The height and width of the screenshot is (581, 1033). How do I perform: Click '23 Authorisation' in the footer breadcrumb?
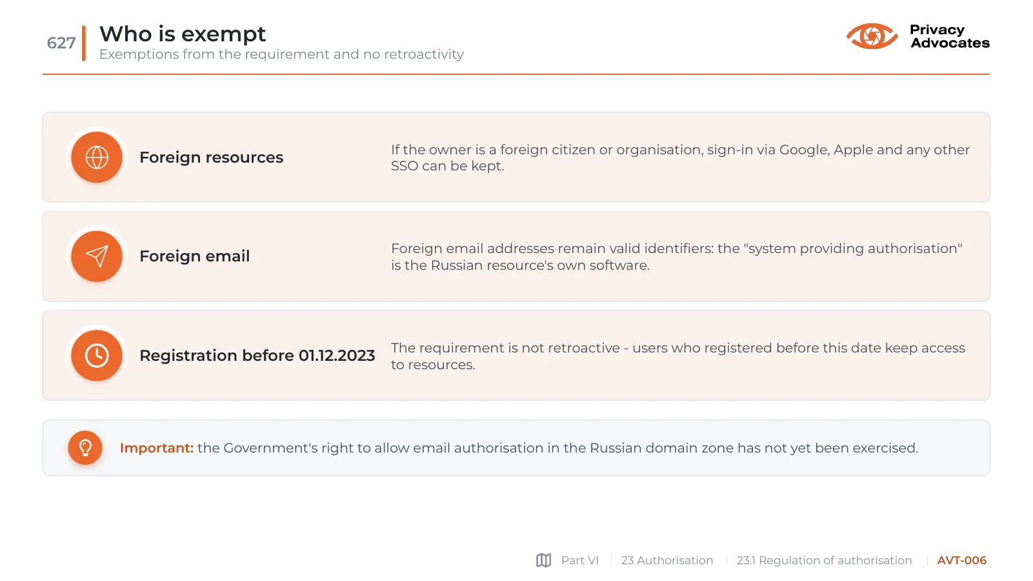667,560
